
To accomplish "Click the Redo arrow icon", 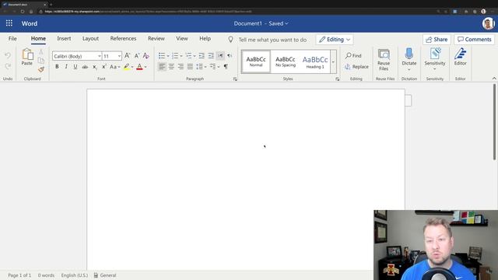I will pyautogui.click(x=8, y=66).
